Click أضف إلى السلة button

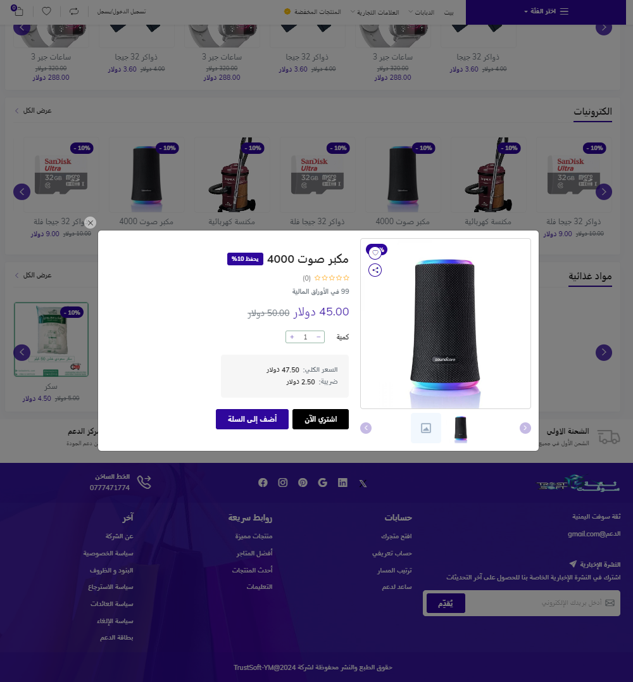(252, 419)
